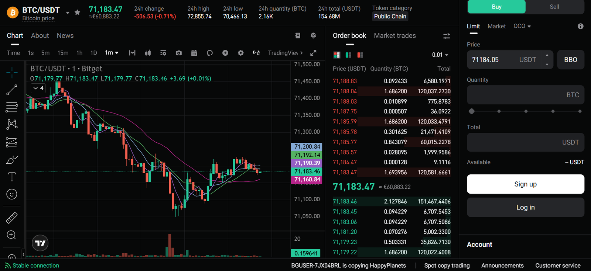The width and height of the screenshot is (591, 271).
Task: Open chart indicator templates settings icon
Action: (163, 53)
